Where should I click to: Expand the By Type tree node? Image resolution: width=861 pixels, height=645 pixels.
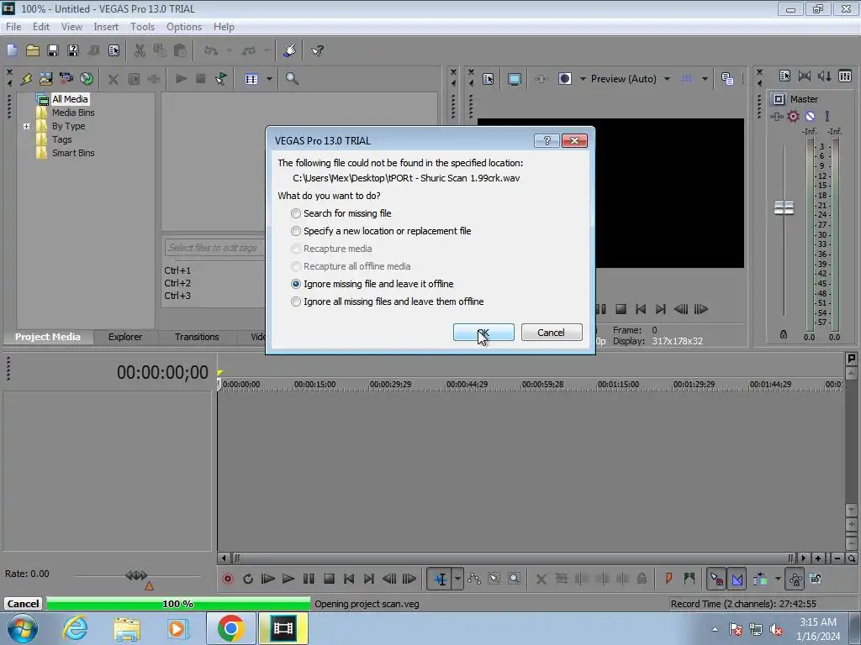[26, 126]
